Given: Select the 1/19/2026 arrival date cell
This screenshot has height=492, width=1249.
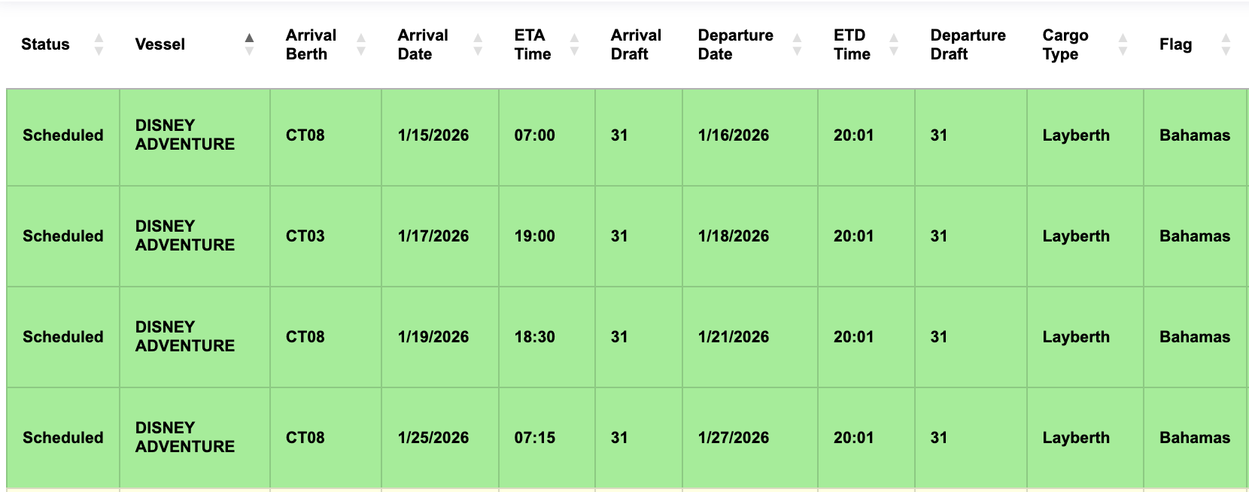Looking at the screenshot, I should (x=433, y=337).
